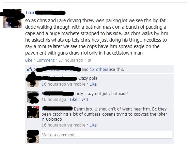Click the thumbs-up icon beside likes summary
Image resolution: width=190 pixels, height=148 pixels.
point(29,70)
